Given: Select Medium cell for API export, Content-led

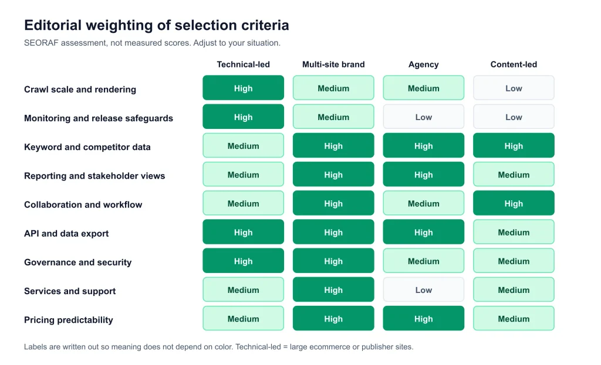Looking at the screenshot, I should 513,232.
